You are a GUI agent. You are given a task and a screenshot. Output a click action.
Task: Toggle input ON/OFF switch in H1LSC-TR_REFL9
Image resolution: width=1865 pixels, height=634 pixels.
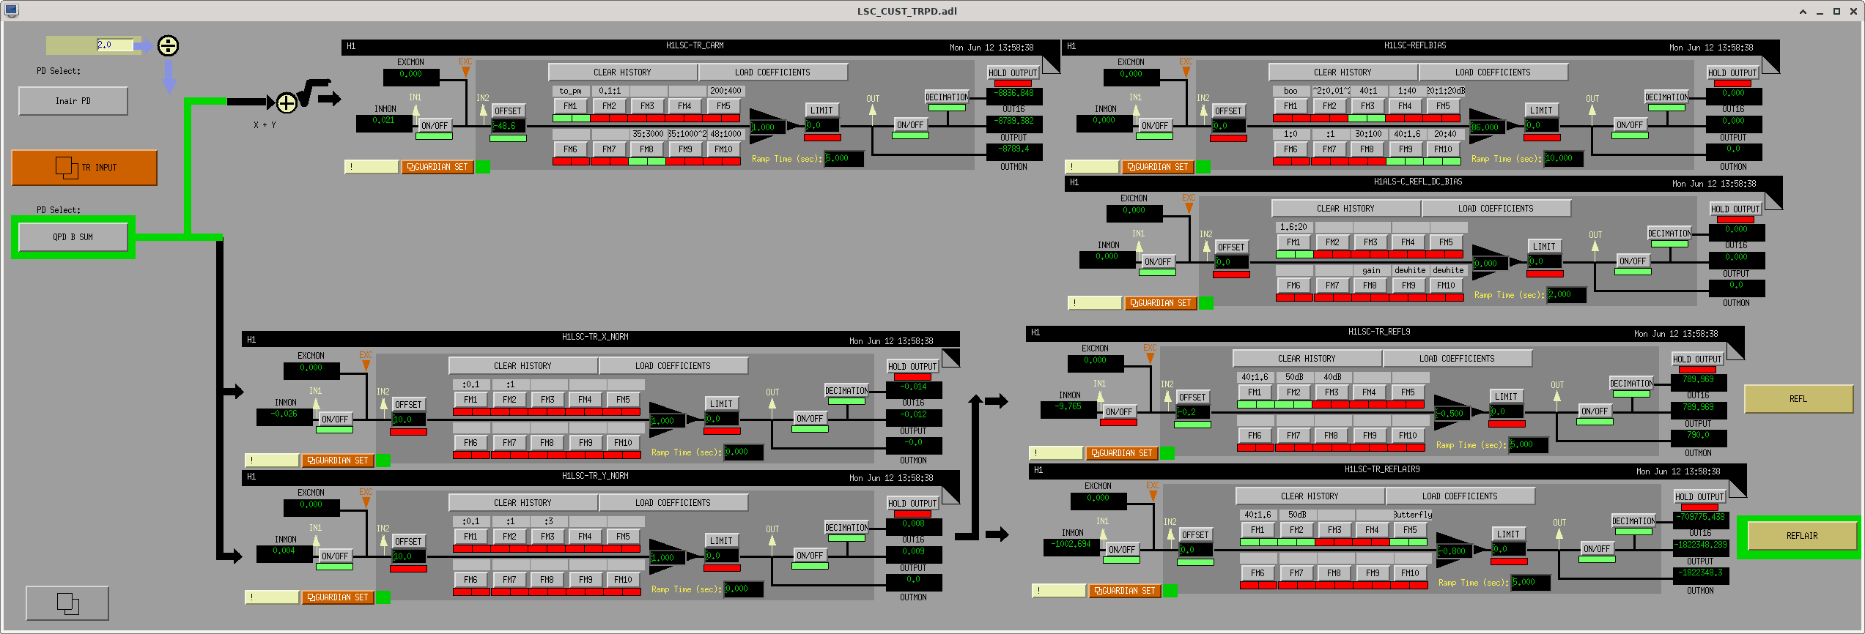(1119, 412)
